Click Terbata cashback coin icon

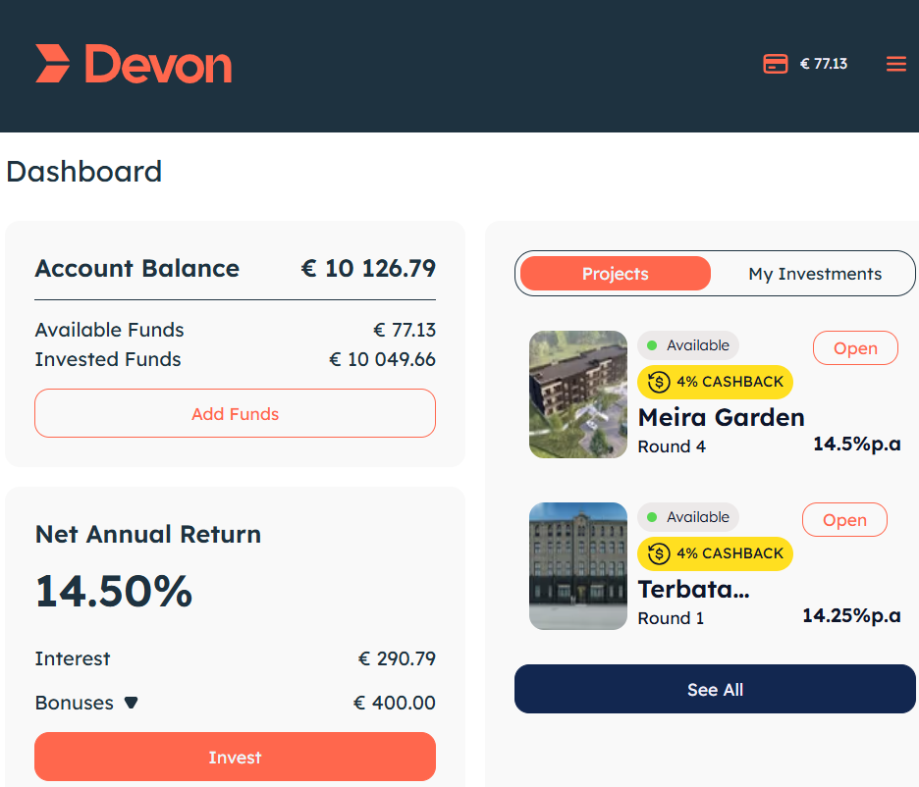click(x=658, y=553)
